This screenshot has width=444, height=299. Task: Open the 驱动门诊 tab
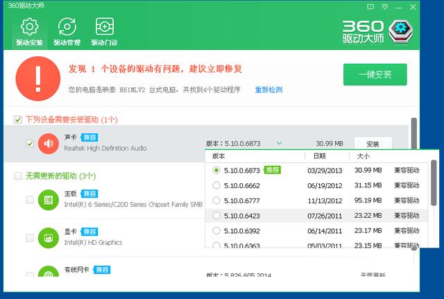tap(104, 32)
